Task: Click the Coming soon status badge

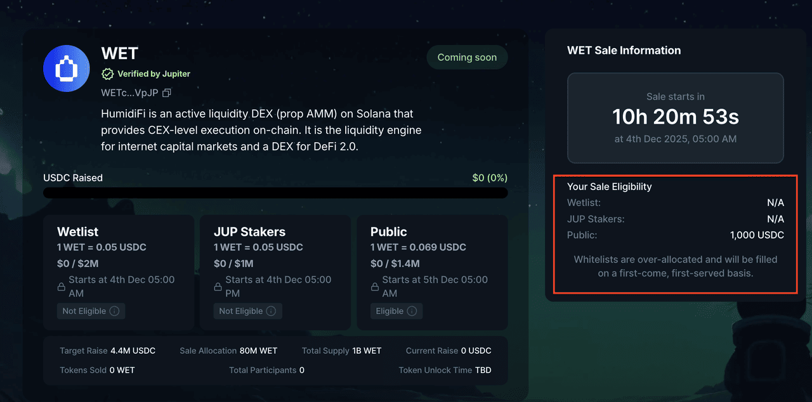Action: [x=467, y=58]
